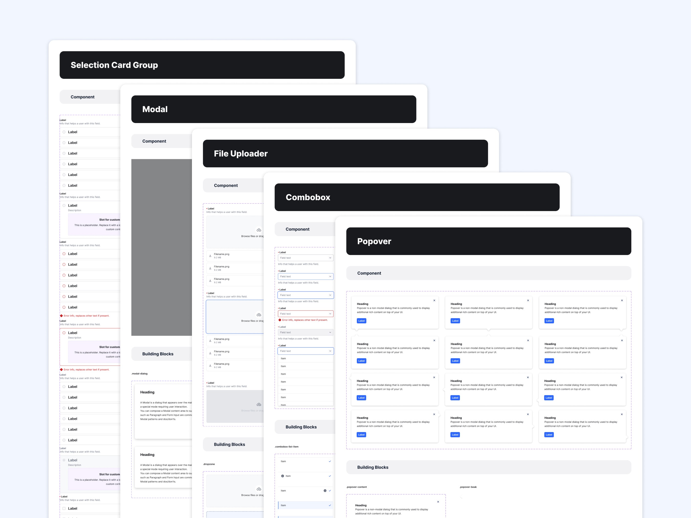
Task: Collapse the open combobox above the Item list
Action: click(x=330, y=351)
